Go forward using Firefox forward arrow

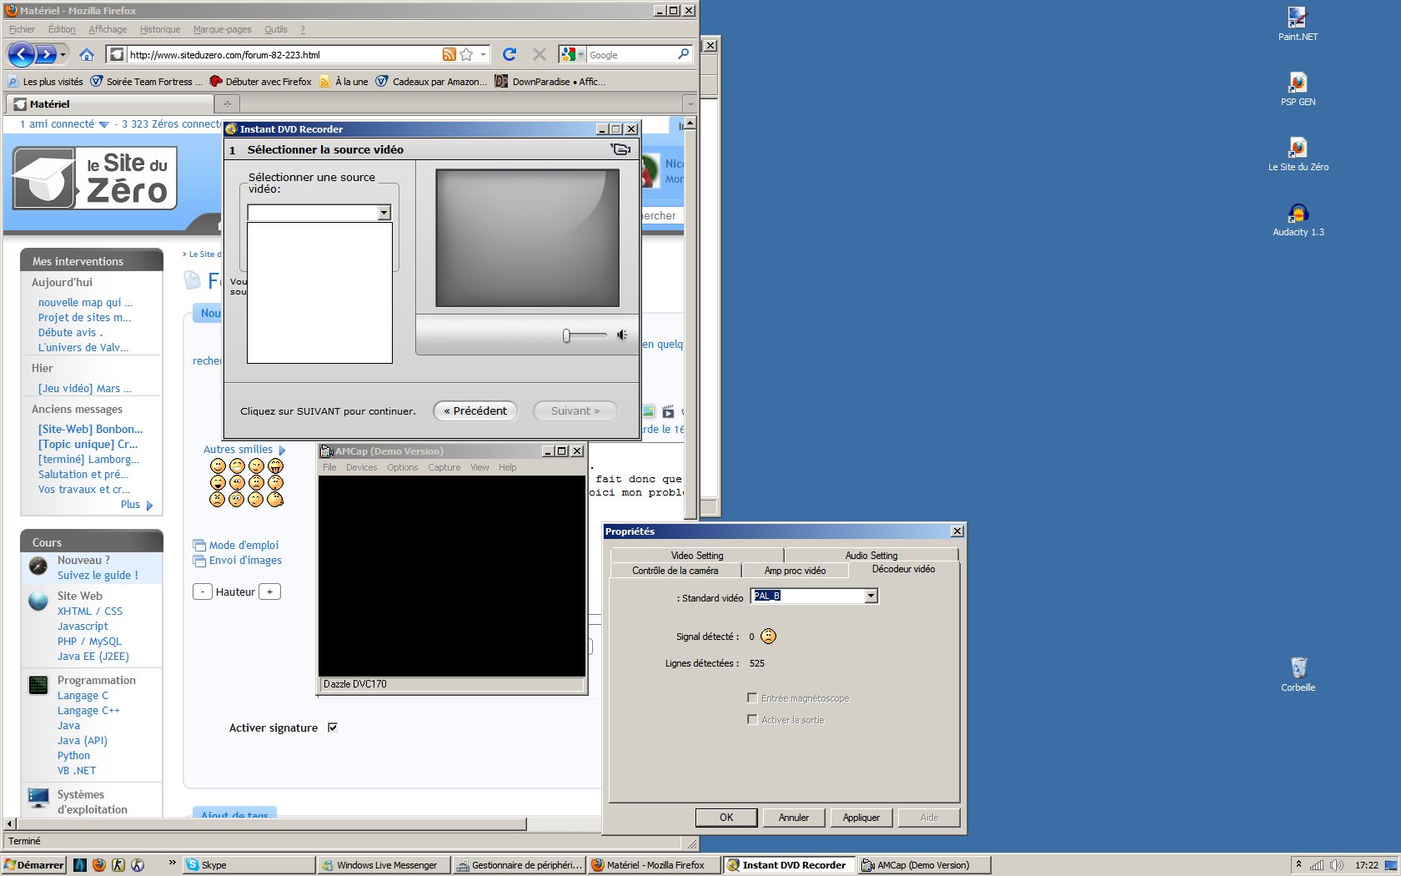pyautogui.click(x=46, y=55)
